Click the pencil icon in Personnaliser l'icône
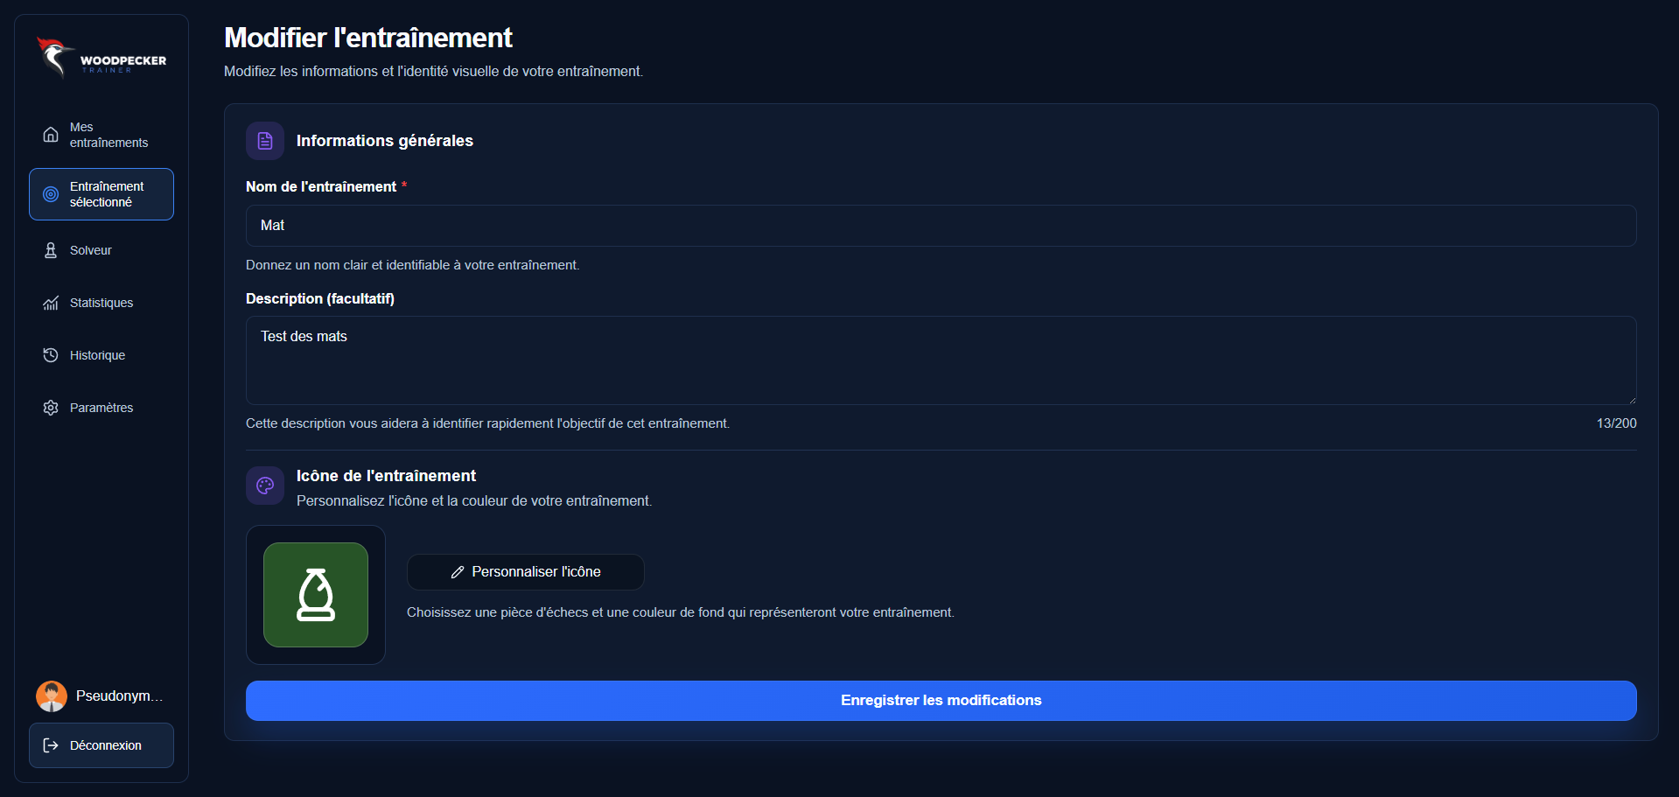1679x797 pixels. 457,572
